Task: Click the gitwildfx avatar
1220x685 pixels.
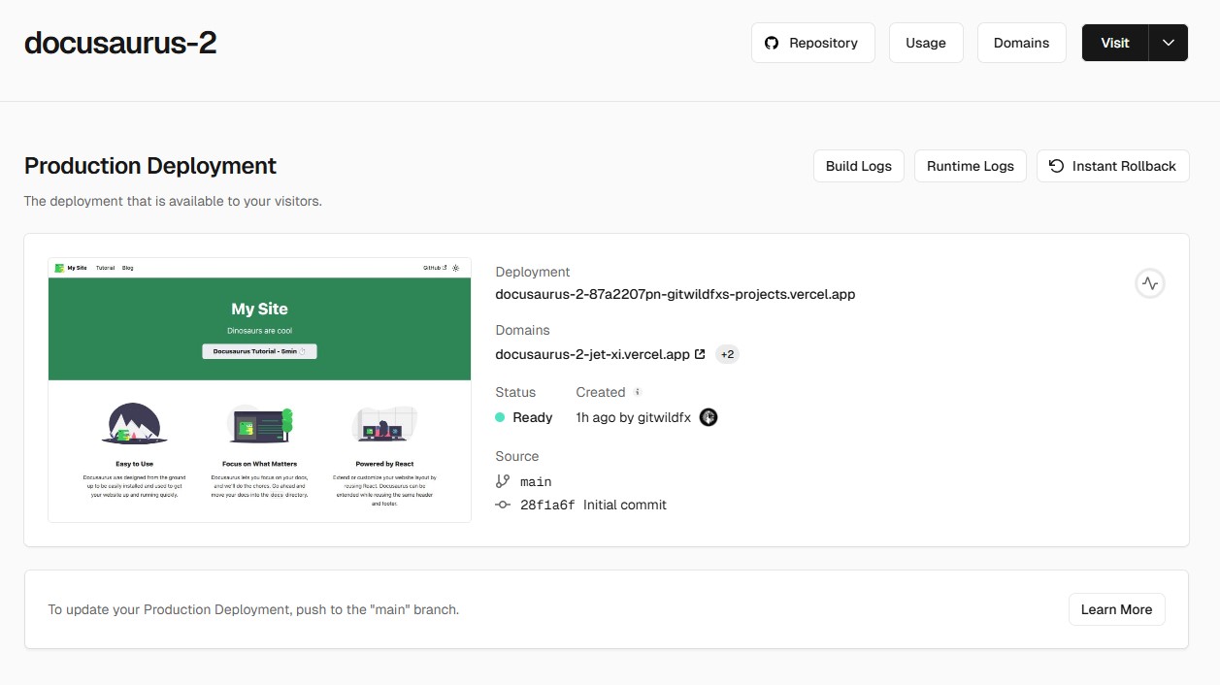Action: [x=709, y=417]
